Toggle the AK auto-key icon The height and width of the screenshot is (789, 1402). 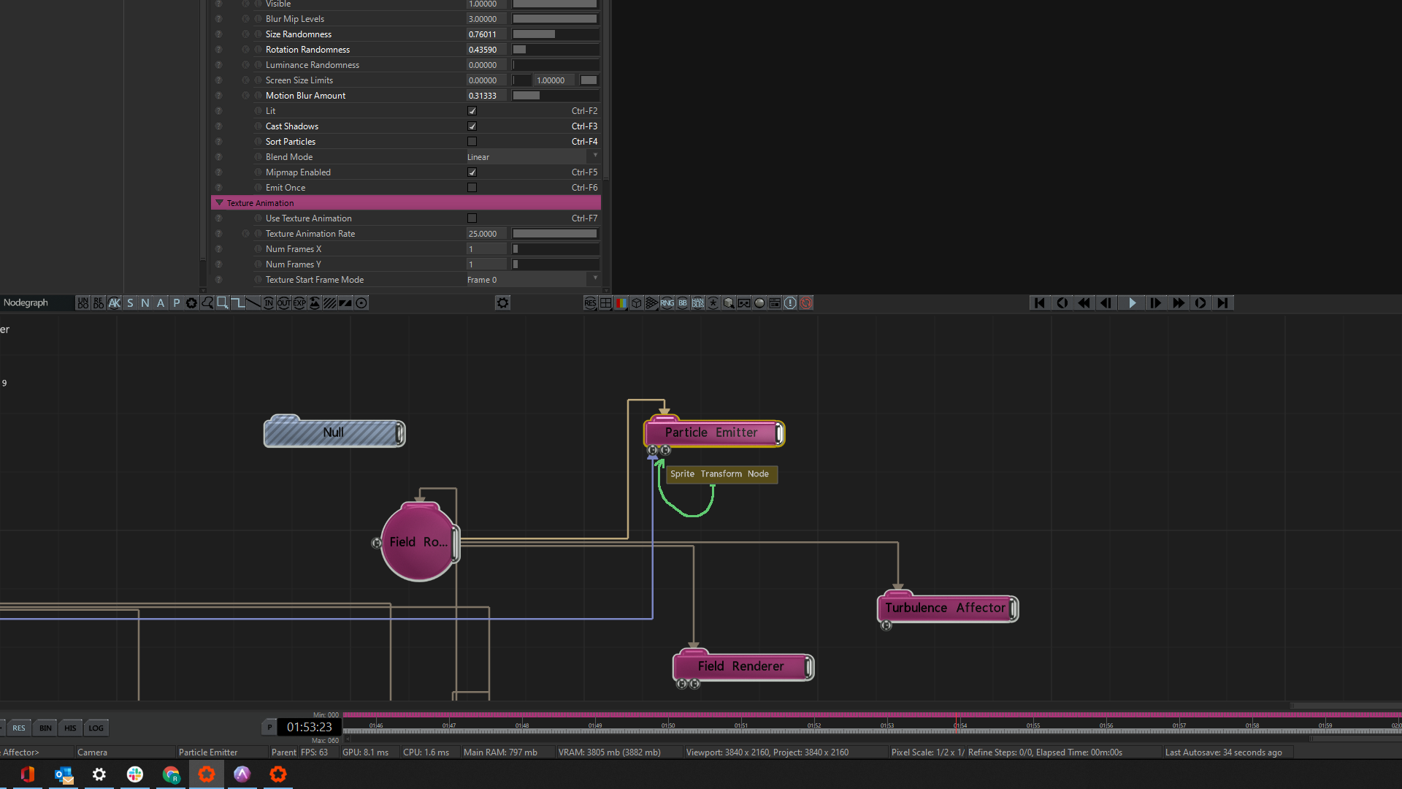[x=114, y=303]
